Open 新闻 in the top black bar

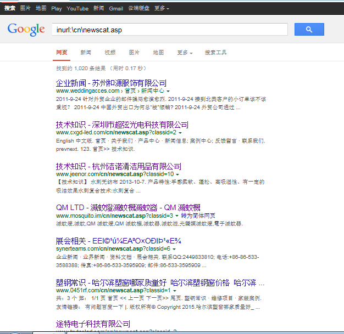pos(99,8)
